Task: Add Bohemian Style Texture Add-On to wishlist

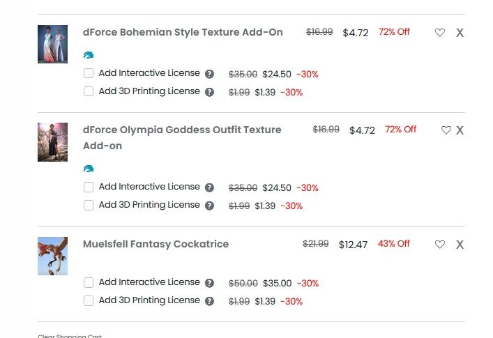Action: [440, 33]
